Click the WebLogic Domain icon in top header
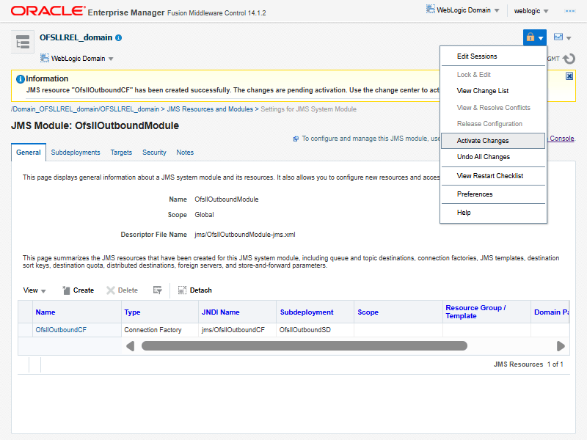The height and width of the screenshot is (440, 587). pos(431,10)
